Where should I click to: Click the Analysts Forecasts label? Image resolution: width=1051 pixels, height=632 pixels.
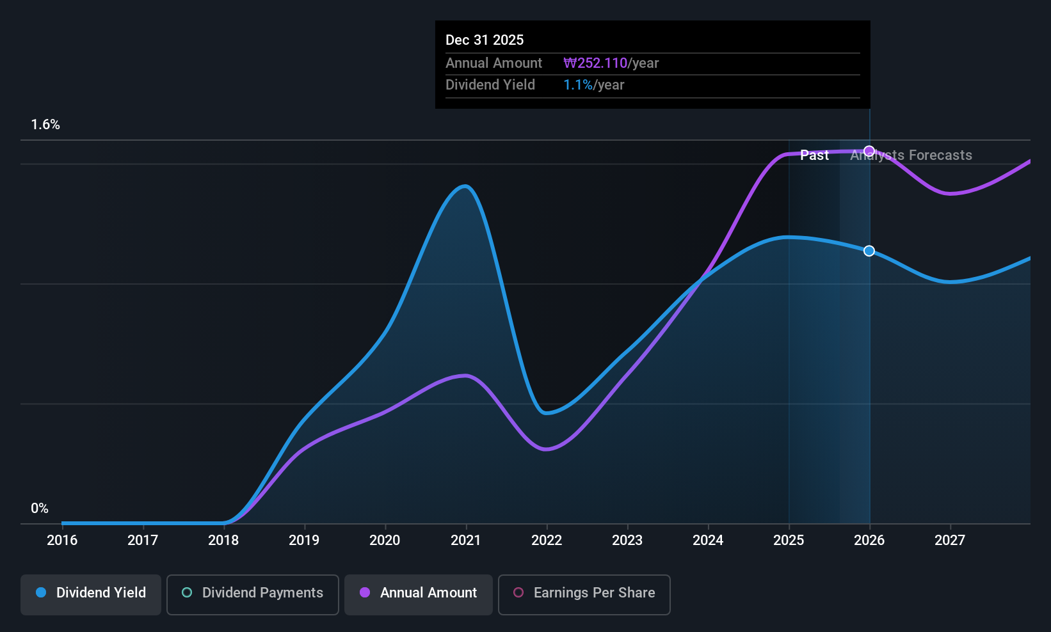911,155
